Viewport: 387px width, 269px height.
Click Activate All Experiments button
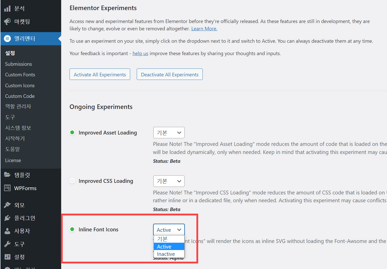[100, 74]
